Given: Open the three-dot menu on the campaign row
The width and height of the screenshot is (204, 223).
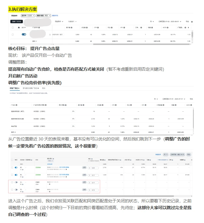Looking at the screenshot, I should (x=50, y=34).
